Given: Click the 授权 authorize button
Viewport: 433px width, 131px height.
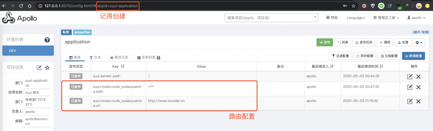Looking at the screenshot, I should point(385,42).
